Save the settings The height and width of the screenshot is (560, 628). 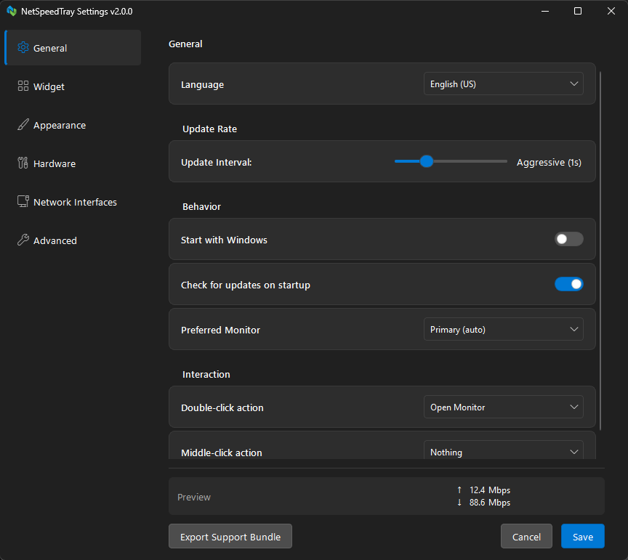pyautogui.click(x=583, y=536)
